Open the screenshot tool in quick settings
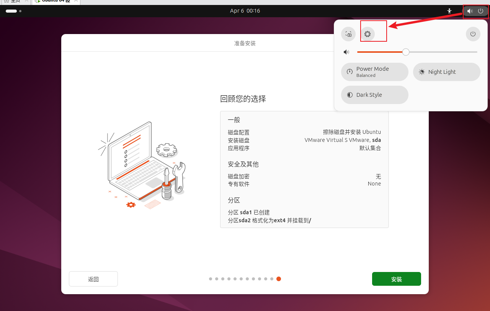The height and width of the screenshot is (311, 490). coord(348,34)
